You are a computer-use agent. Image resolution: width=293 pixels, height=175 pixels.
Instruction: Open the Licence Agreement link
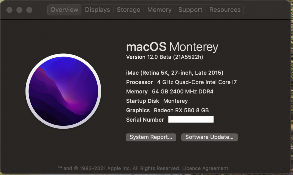[205, 168]
